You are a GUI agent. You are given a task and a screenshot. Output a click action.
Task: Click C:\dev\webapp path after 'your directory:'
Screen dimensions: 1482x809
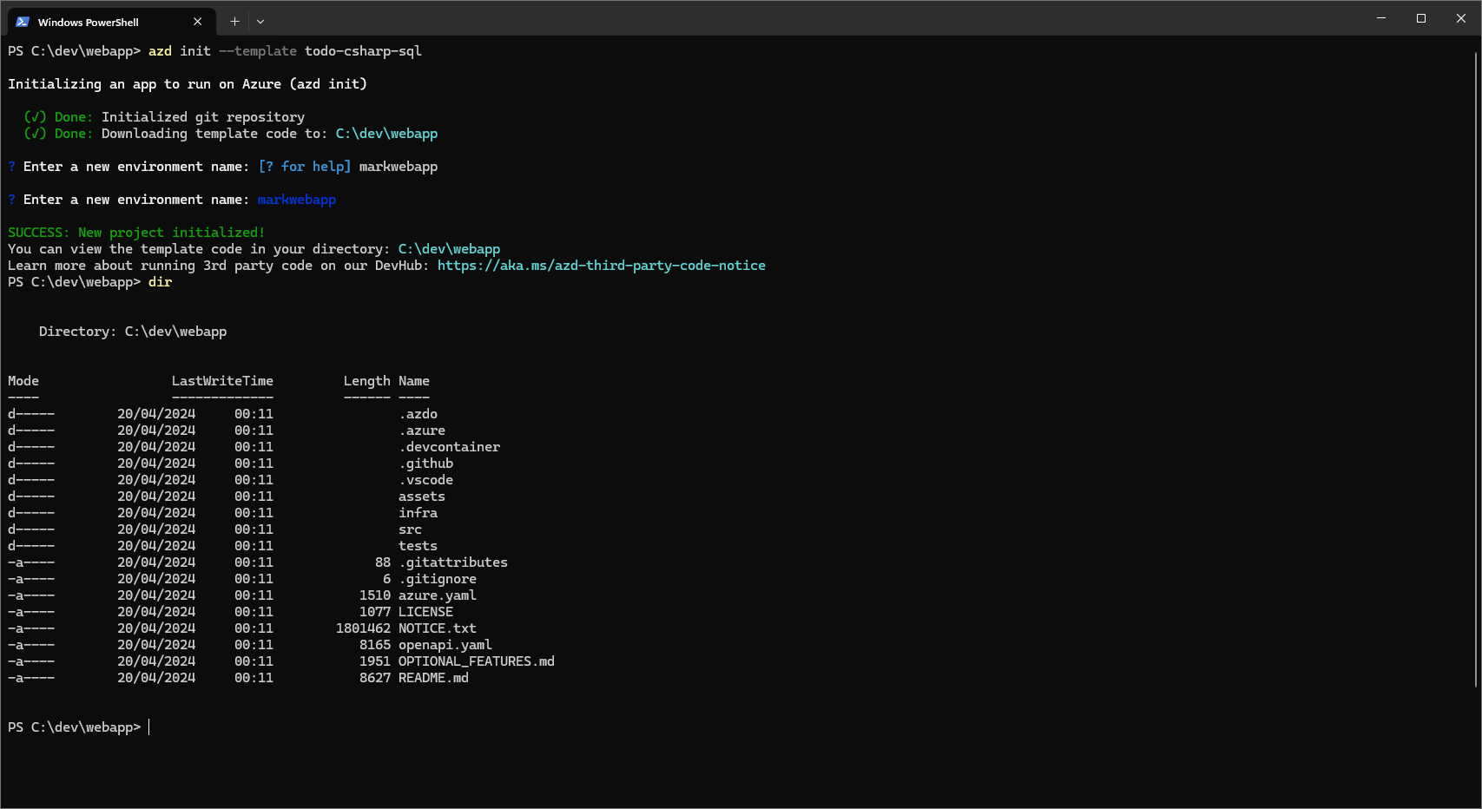click(x=449, y=249)
